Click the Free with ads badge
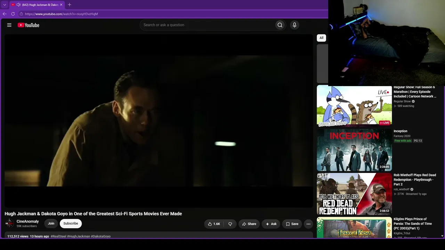The width and height of the screenshot is (445, 250). point(403,141)
